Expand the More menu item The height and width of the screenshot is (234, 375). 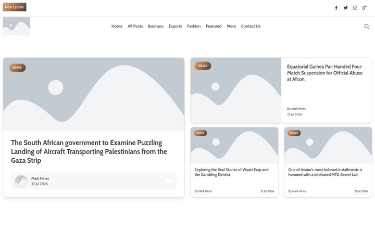click(231, 27)
